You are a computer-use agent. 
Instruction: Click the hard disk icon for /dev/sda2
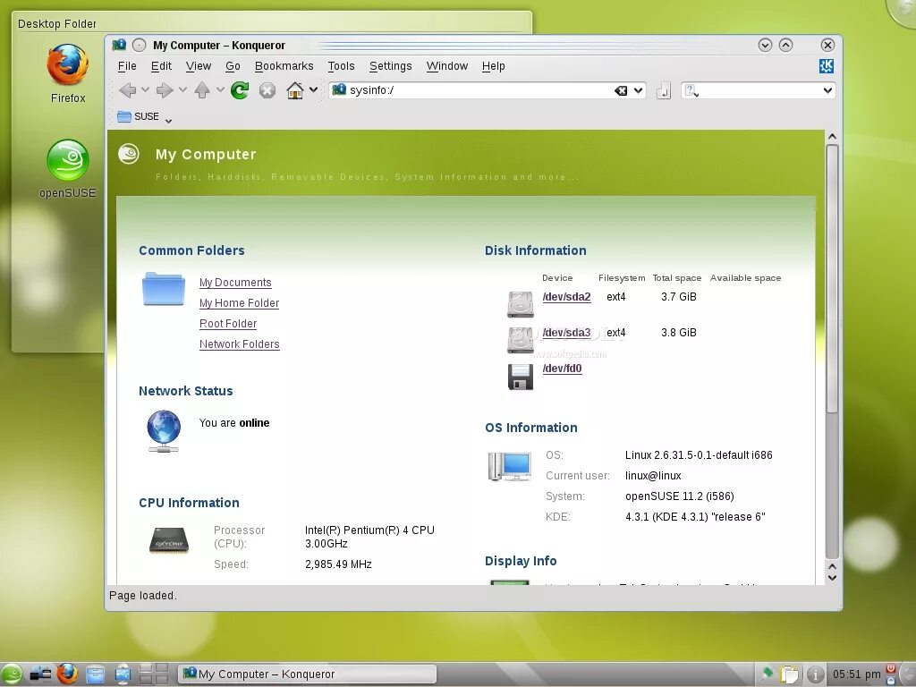(x=520, y=304)
